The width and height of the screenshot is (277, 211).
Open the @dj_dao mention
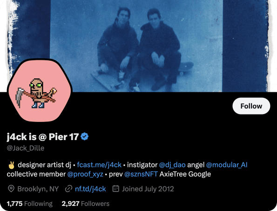[x=172, y=165]
